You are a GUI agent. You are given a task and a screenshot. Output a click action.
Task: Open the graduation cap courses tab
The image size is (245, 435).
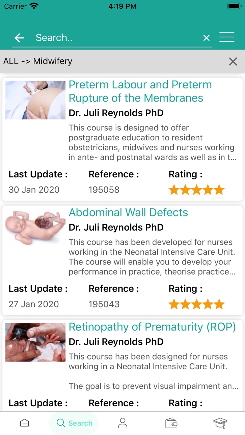point(220,423)
